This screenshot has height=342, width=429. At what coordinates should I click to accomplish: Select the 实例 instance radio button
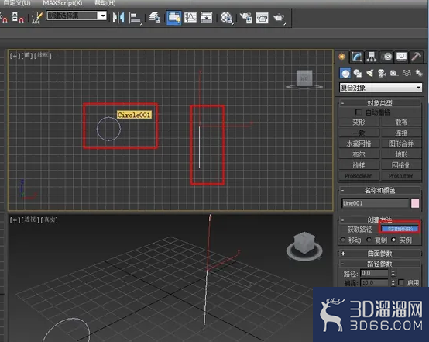393,240
